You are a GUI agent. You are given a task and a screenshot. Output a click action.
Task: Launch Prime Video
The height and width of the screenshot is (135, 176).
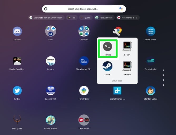click(150, 31)
